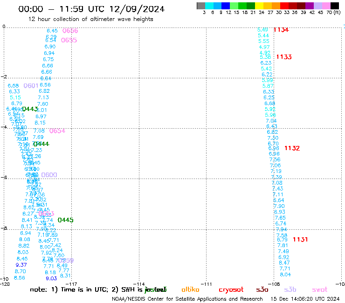This screenshot has width=345, height=303.
Task: Click the pink swot time label 0655
Action: click(x=69, y=40)
